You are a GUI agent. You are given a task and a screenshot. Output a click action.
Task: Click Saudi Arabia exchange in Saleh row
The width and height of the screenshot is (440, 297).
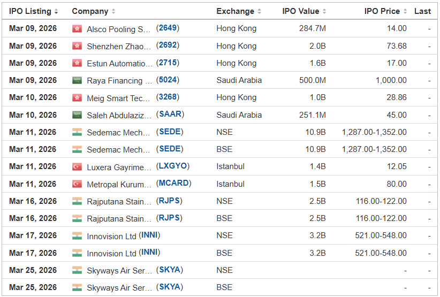239,115
